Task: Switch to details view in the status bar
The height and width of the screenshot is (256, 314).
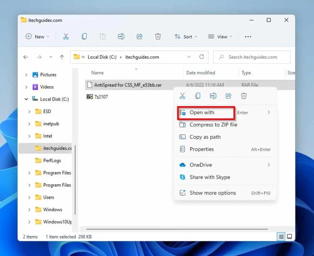Action: [281, 236]
